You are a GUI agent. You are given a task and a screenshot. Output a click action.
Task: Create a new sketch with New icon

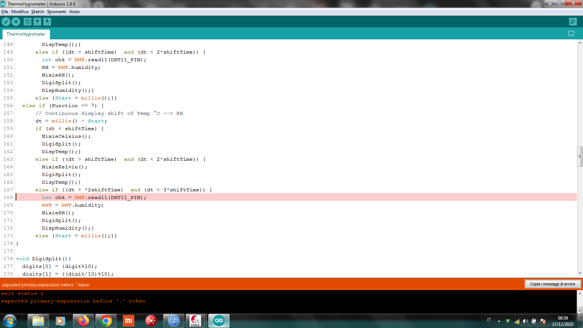pos(27,22)
